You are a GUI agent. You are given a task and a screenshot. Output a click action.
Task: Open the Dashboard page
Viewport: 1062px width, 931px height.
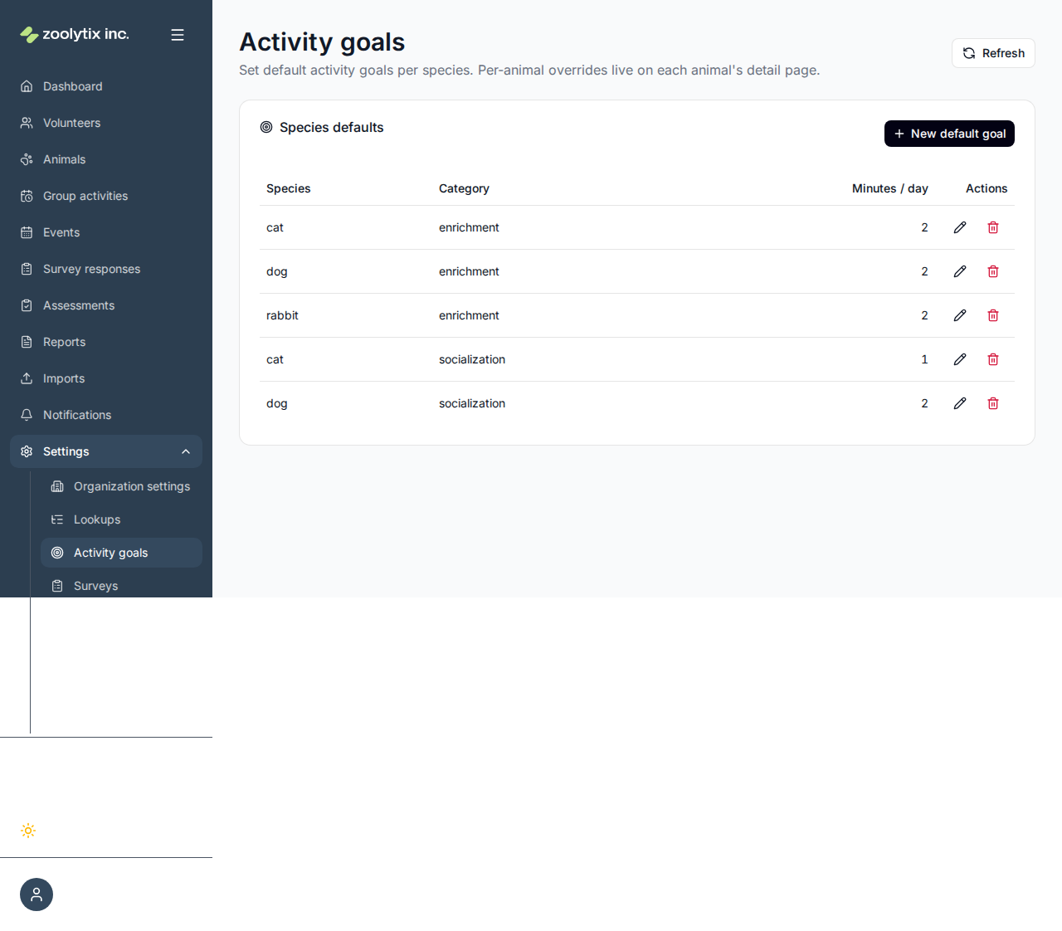106,86
